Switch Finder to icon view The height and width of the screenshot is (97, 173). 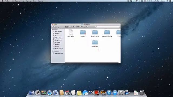click(x=66, y=27)
